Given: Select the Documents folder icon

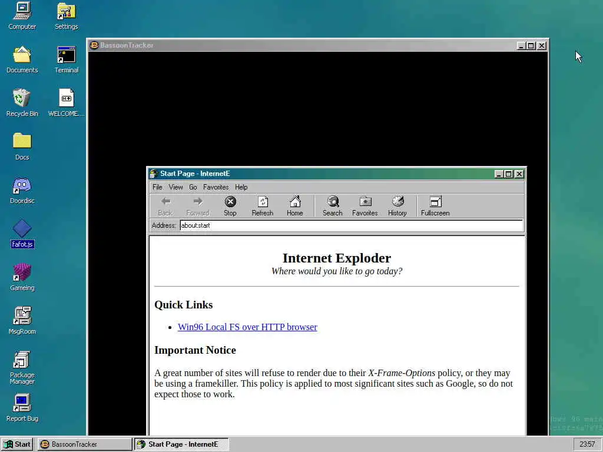Looking at the screenshot, I should tap(22, 59).
